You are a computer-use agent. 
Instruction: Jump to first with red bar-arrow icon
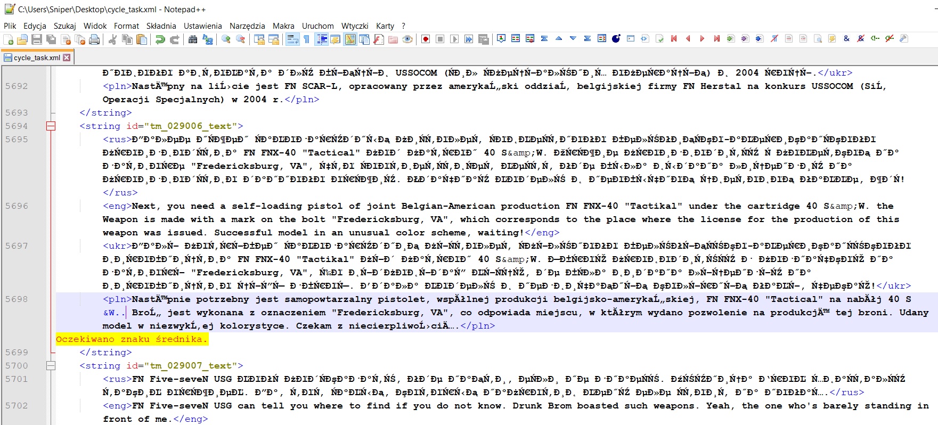674,38
